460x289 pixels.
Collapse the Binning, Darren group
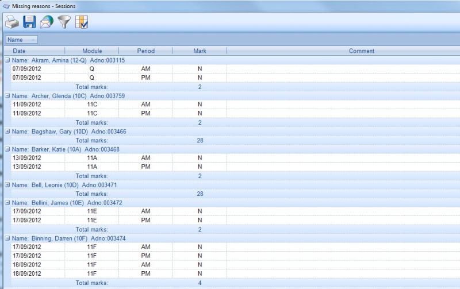pyautogui.click(x=7, y=238)
